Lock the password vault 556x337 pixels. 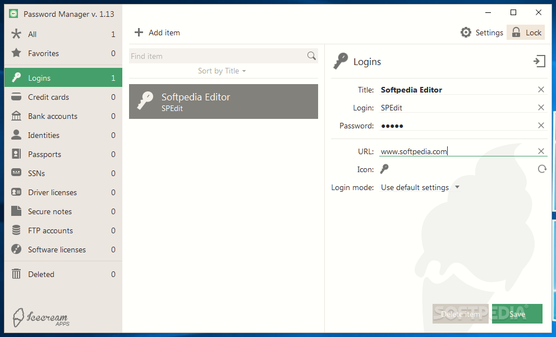pos(526,33)
